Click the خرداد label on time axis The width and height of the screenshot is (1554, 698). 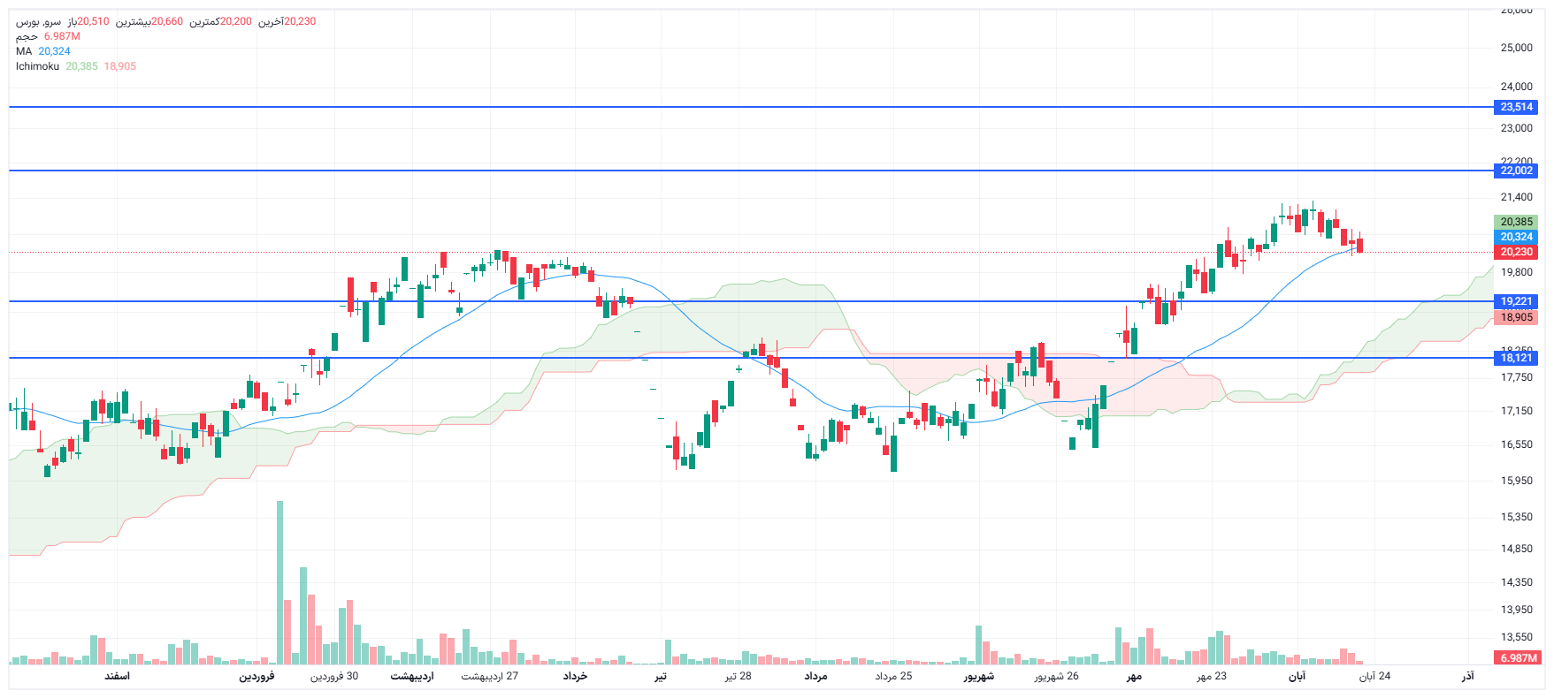coord(575,676)
